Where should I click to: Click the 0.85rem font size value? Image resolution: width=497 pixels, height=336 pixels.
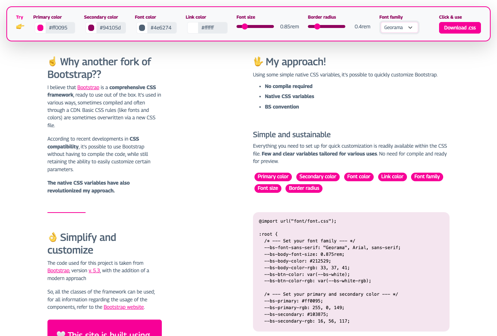[x=290, y=27]
